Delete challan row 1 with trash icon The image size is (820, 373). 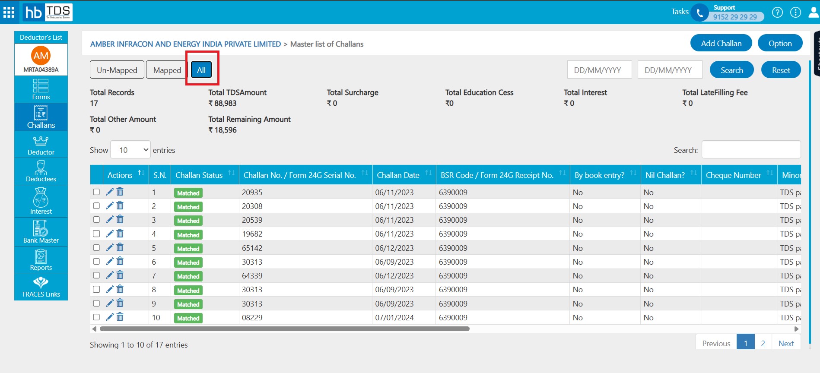click(x=120, y=192)
